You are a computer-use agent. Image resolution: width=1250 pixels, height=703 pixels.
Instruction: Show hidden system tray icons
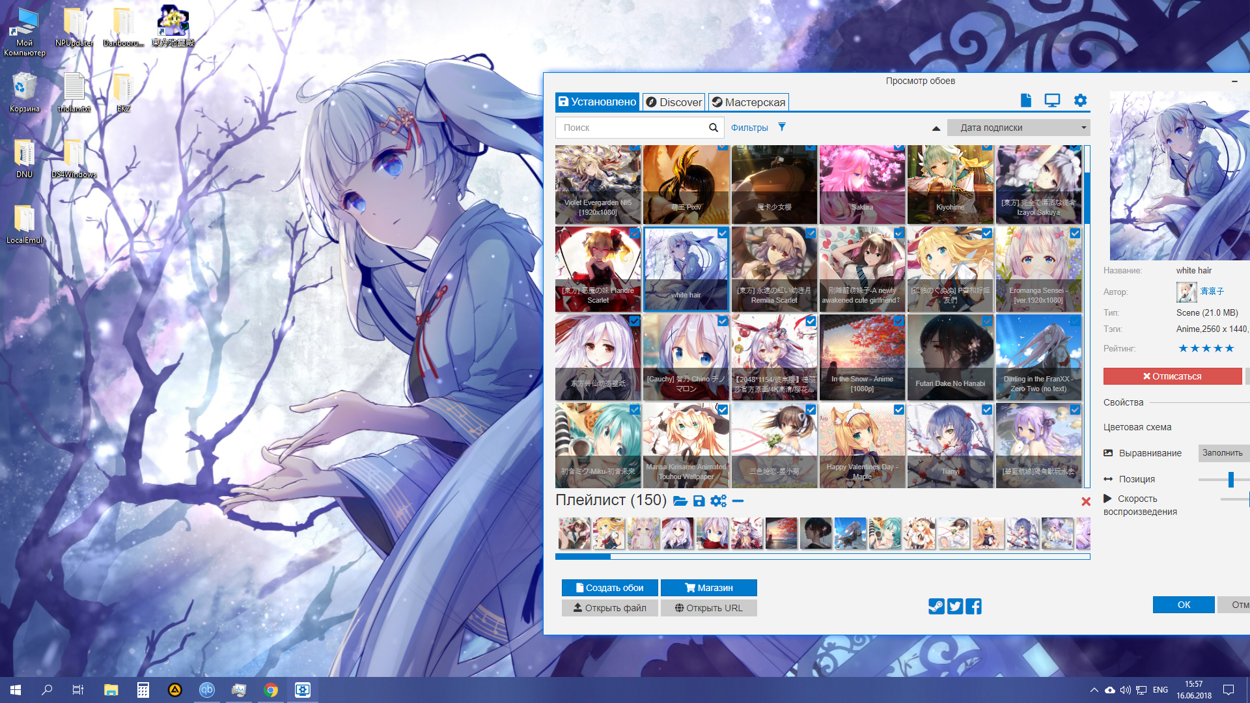click(x=1094, y=690)
